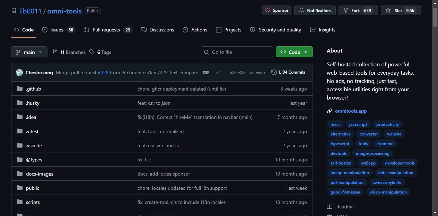438x216 pixels.
Task: Click the tag icon next to 6 Tags
Action: point(92,52)
